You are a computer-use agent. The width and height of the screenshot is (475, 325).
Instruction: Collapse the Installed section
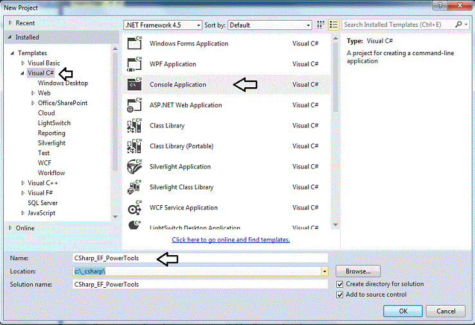point(10,37)
